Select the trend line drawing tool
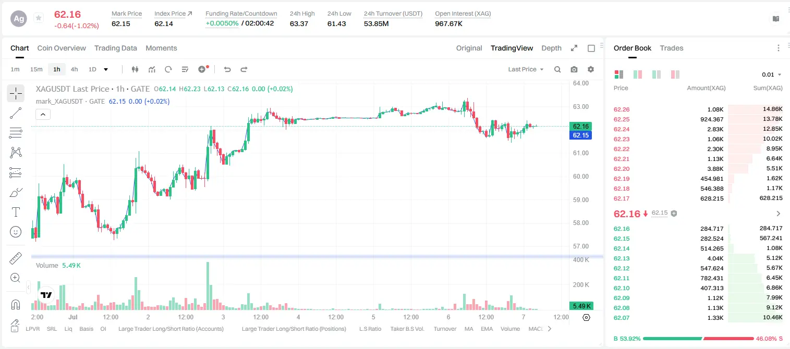Image resolution: width=790 pixels, height=349 pixels. 16,113
